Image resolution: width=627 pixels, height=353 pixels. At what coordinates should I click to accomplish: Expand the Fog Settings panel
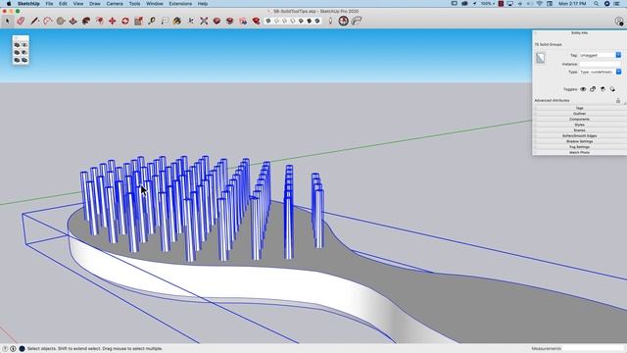(579, 147)
